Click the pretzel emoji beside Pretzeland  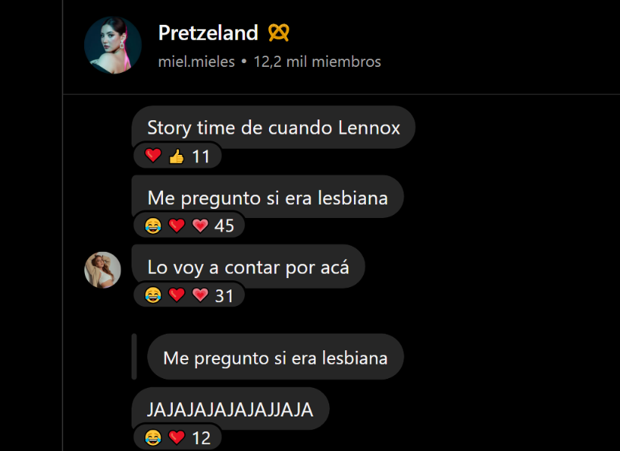pos(279,32)
